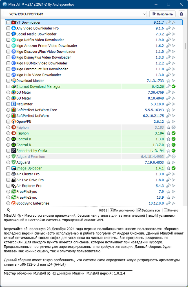Click green checkmark for Internet Download Manager
The width and height of the screenshot is (188, 287).
point(174,87)
